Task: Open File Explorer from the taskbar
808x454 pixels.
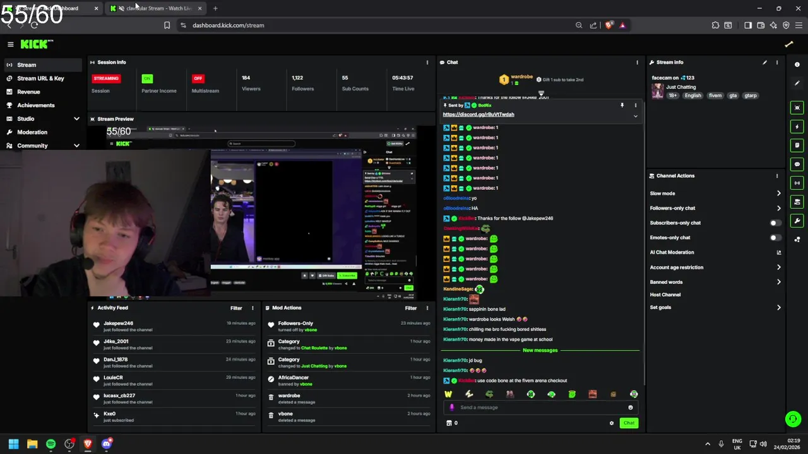Action: coord(32,444)
